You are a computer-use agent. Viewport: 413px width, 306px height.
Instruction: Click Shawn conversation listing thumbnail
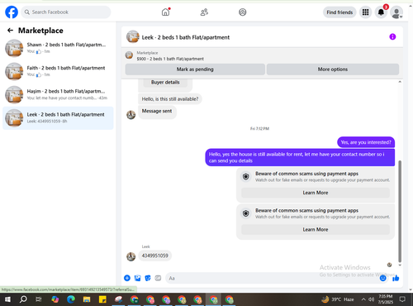(14, 48)
